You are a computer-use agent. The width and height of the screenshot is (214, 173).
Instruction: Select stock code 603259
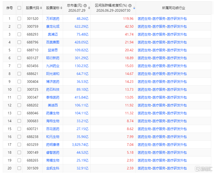33,145
